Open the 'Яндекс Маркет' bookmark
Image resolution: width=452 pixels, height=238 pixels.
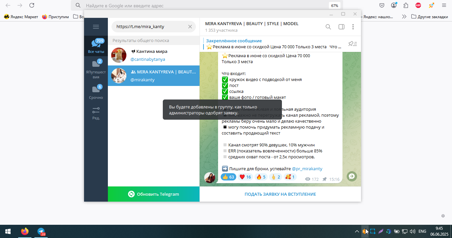click(21, 17)
